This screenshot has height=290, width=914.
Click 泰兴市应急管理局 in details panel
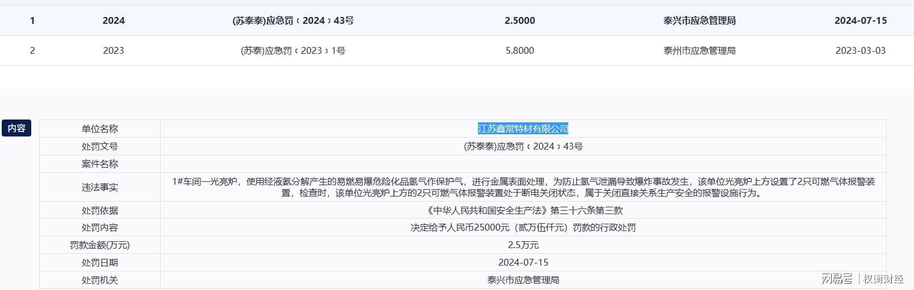coord(523,280)
